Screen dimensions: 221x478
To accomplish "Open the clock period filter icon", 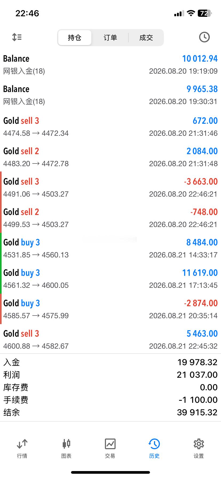I will (x=204, y=37).
